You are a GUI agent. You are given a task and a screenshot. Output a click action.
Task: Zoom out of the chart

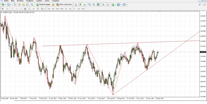point(94,5)
